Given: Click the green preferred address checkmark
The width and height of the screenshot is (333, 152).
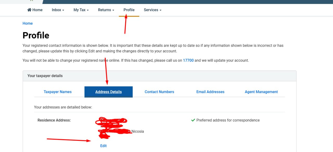Looking at the screenshot, I should (x=193, y=120).
